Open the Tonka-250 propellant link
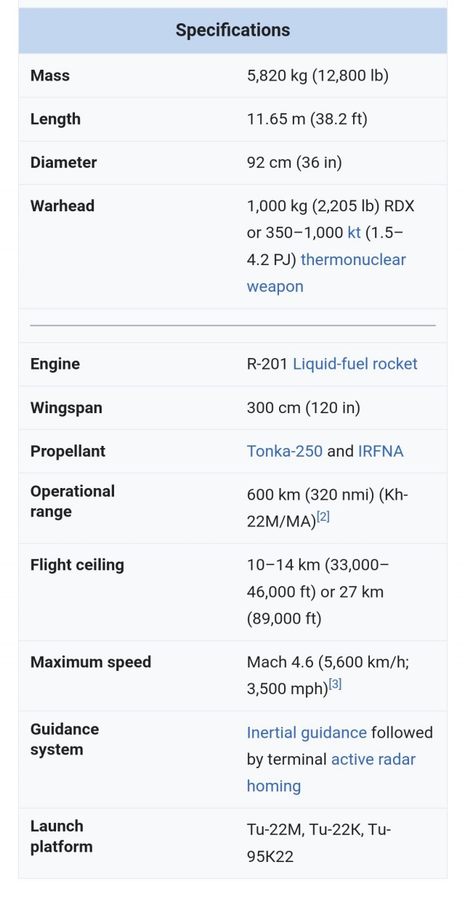This screenshot has height=899, width=465. tap(285, 451)
